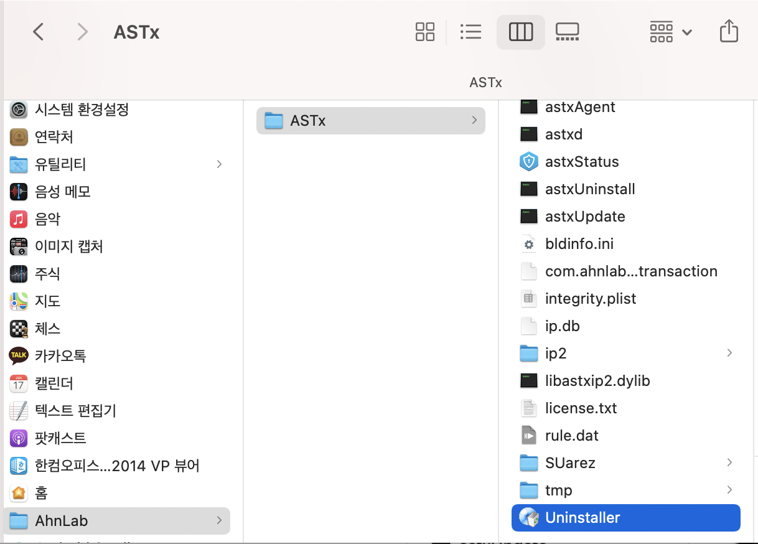Screen dimensions: 758x544
Task: Switch to gallery view
Action: click(x=567, y=32)
